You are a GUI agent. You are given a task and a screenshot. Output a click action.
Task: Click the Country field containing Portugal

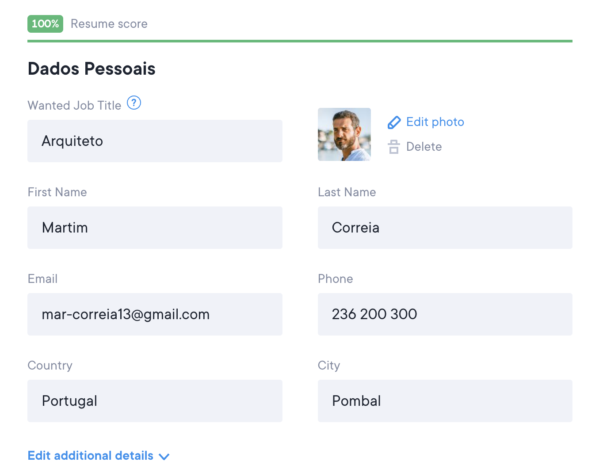point(155,401)
